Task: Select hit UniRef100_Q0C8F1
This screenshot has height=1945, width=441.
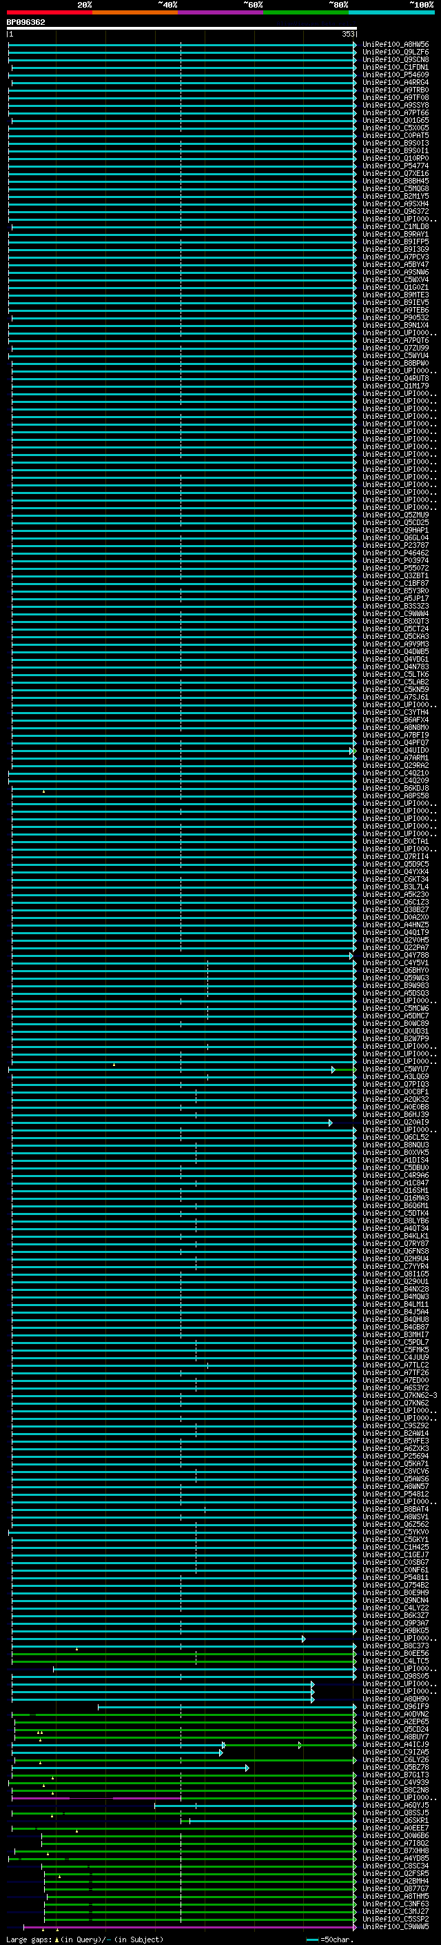Action: [396, 1092]
